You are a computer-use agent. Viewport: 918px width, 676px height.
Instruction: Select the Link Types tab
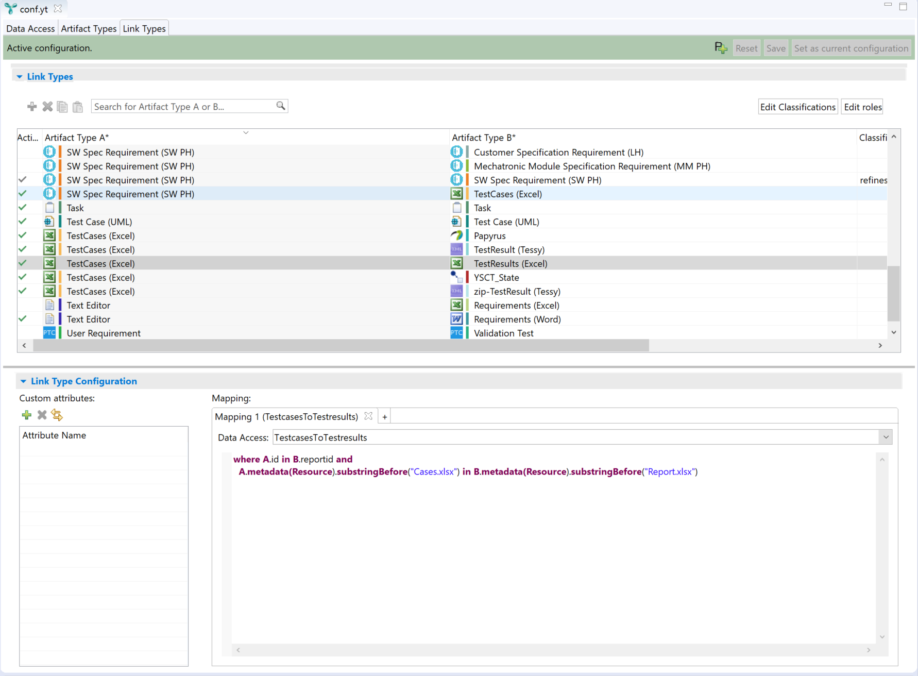pyautogui.click(x=144, y=29)
